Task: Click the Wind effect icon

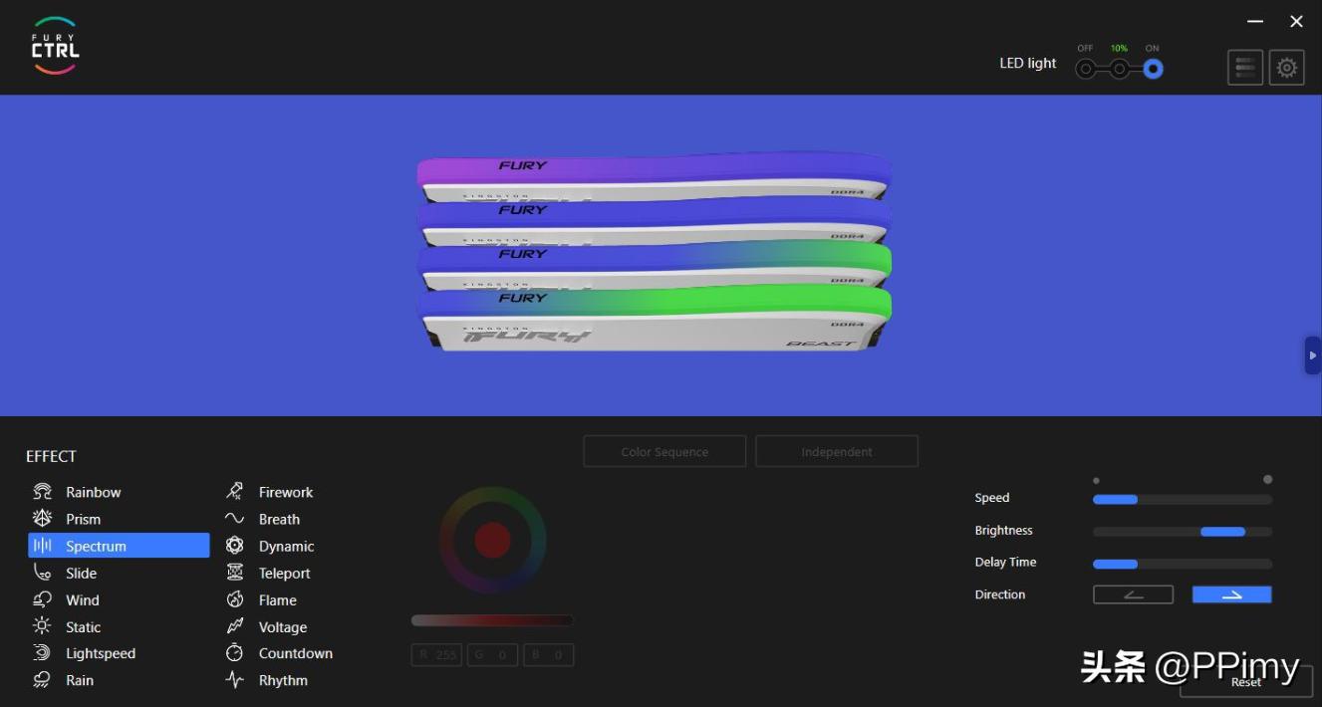Action: click(x=42, y=599)
